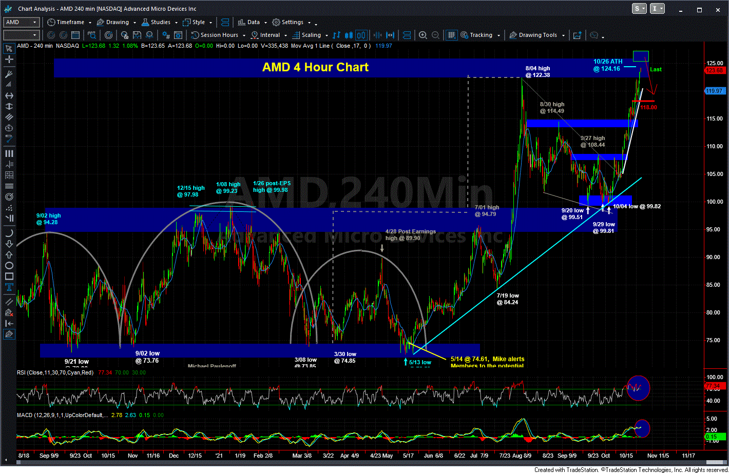Image resolution: width=729 pixels, height=473 pixels.
Task: Choose the Fibonacci circular target tool
Action: click(9, 197)
